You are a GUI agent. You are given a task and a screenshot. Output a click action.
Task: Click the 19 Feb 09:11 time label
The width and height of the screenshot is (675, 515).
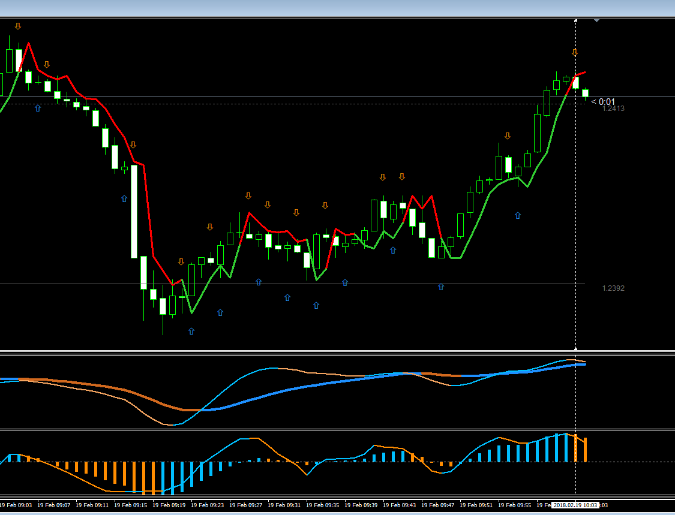(92, 505)
